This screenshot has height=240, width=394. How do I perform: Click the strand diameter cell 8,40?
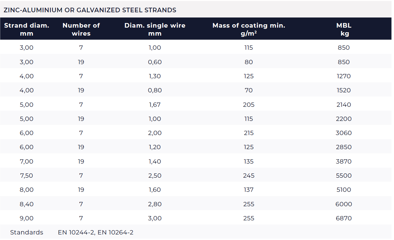click(27, 204)
